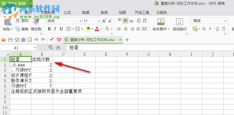The image size is (234, 115).
Task: Close the 重复分析-河东工作文件.xlsx tab
Action: point(120,40)
